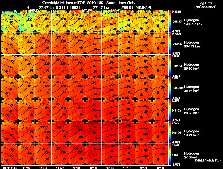Viewport: 223px width, 169px height.
Task: Click the colorbar value 2.264
Action: (176, 100)
